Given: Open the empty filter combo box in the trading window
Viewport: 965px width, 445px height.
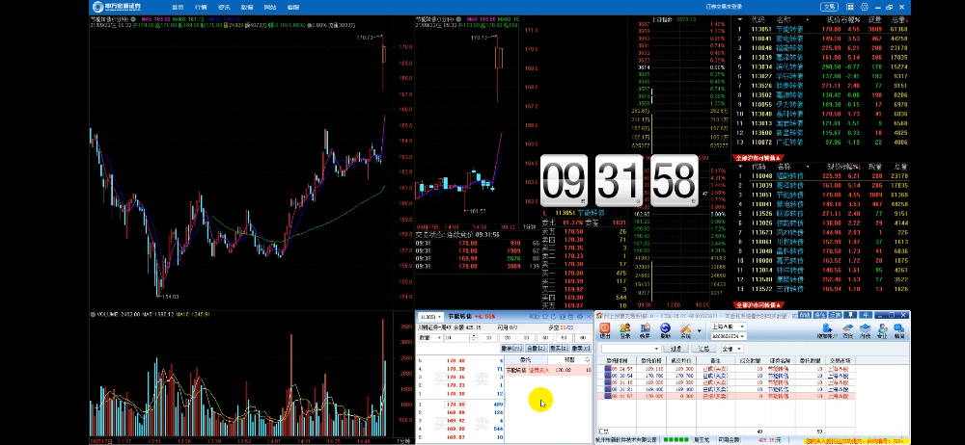Looking at the screenshot, I should coord(631,349).
